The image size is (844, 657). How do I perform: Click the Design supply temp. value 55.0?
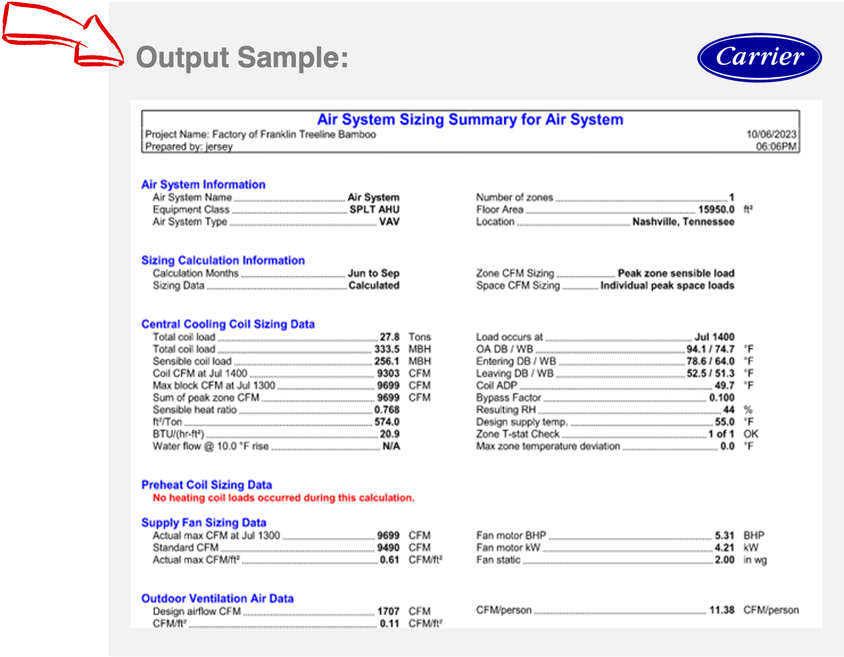coord(724,421)
